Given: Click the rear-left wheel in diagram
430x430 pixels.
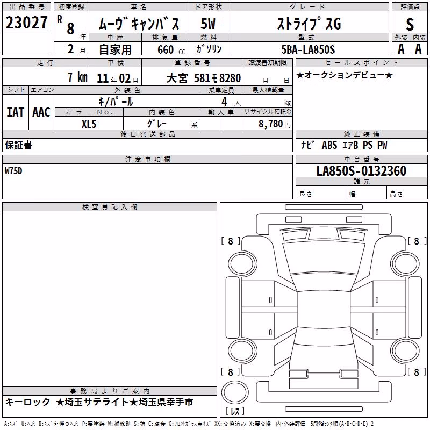Looking at the screenshot, I should (x=242, y=351).
